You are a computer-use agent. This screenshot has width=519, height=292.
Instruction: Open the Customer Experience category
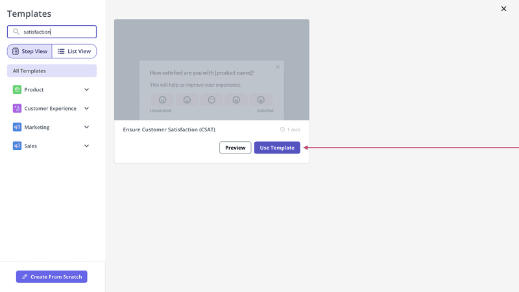click(52, 108)
